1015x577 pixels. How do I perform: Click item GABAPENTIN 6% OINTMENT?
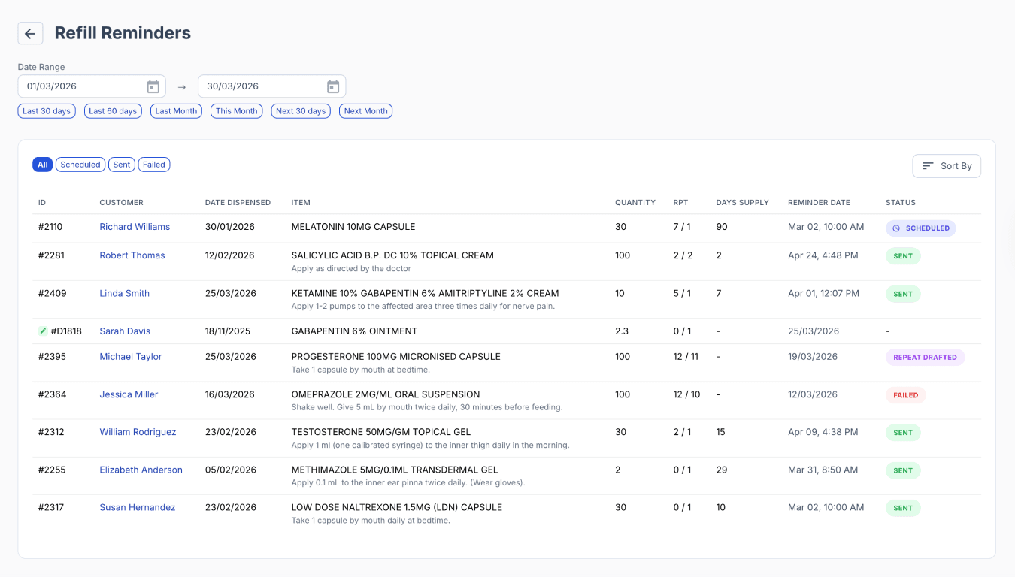pyautogui.click(x=354, y=331)
